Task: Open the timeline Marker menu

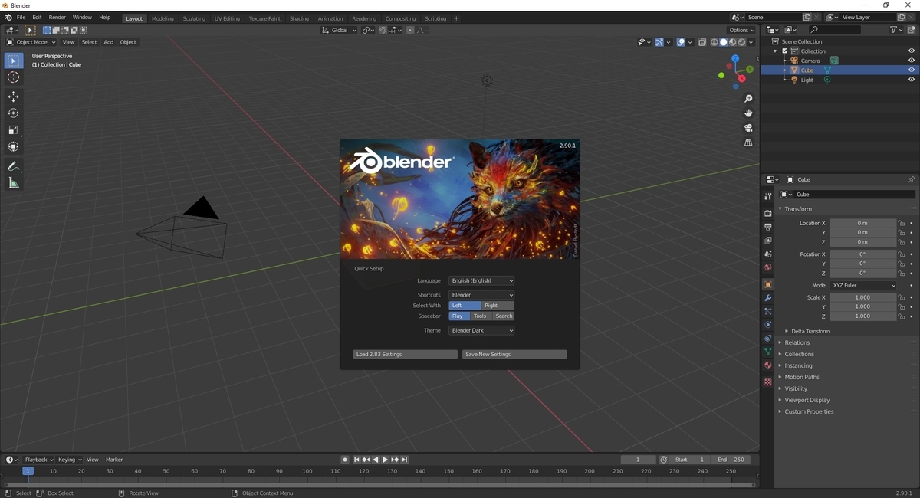Action: 114,460
